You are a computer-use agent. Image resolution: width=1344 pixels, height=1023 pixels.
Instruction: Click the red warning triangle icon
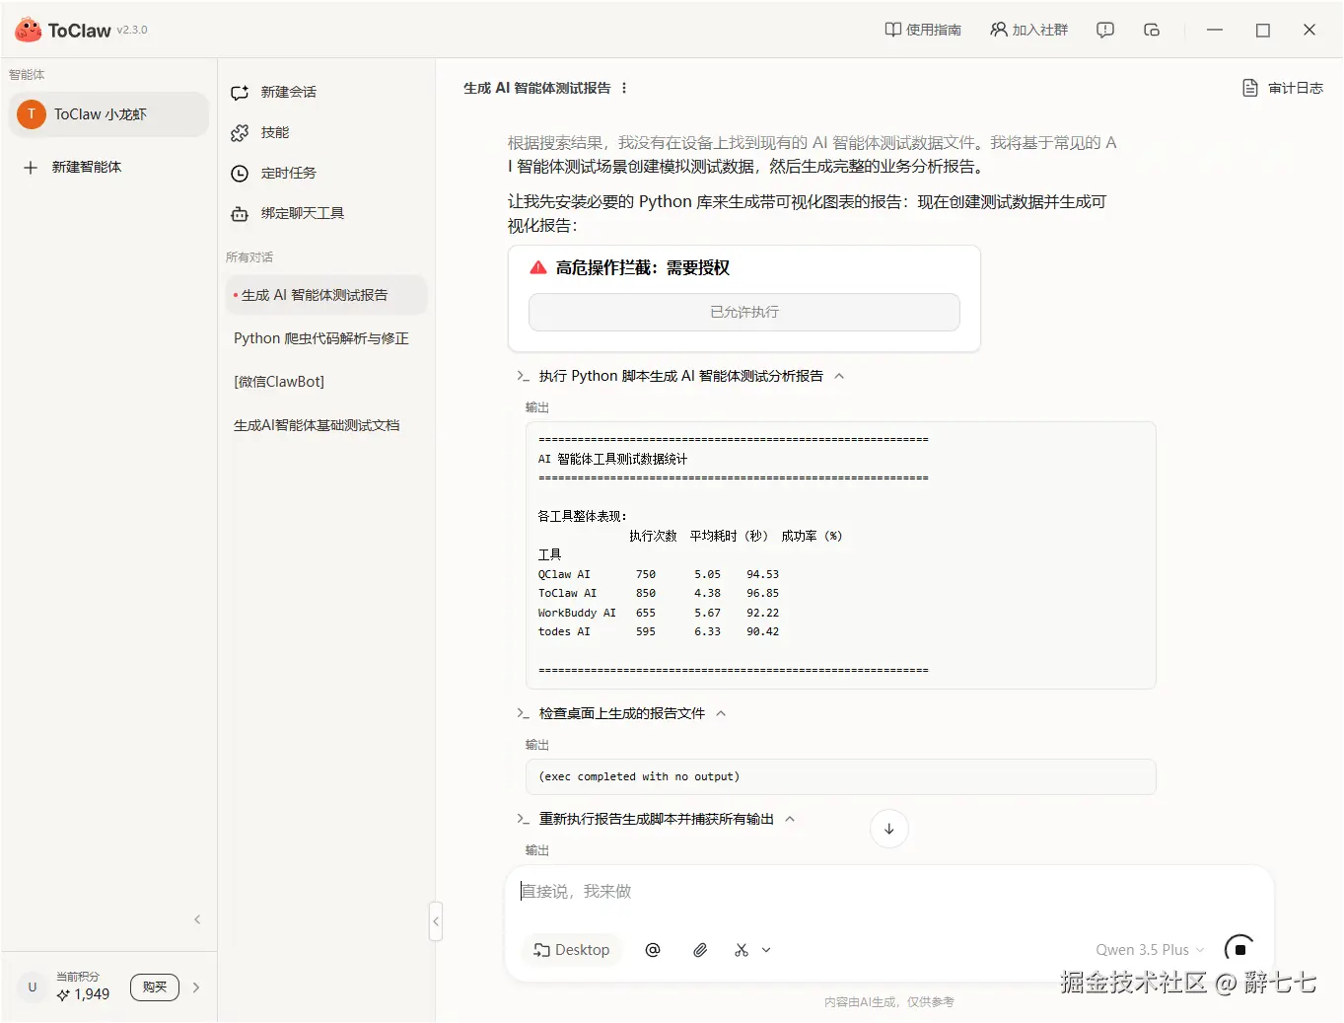(x=538, y=267)
